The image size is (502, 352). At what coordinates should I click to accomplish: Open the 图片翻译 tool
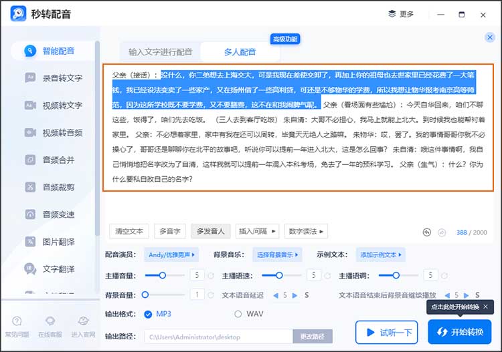[58, 242]
